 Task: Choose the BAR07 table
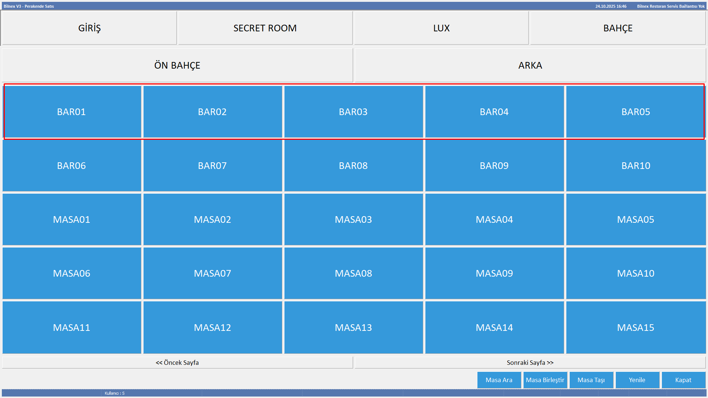213,166
